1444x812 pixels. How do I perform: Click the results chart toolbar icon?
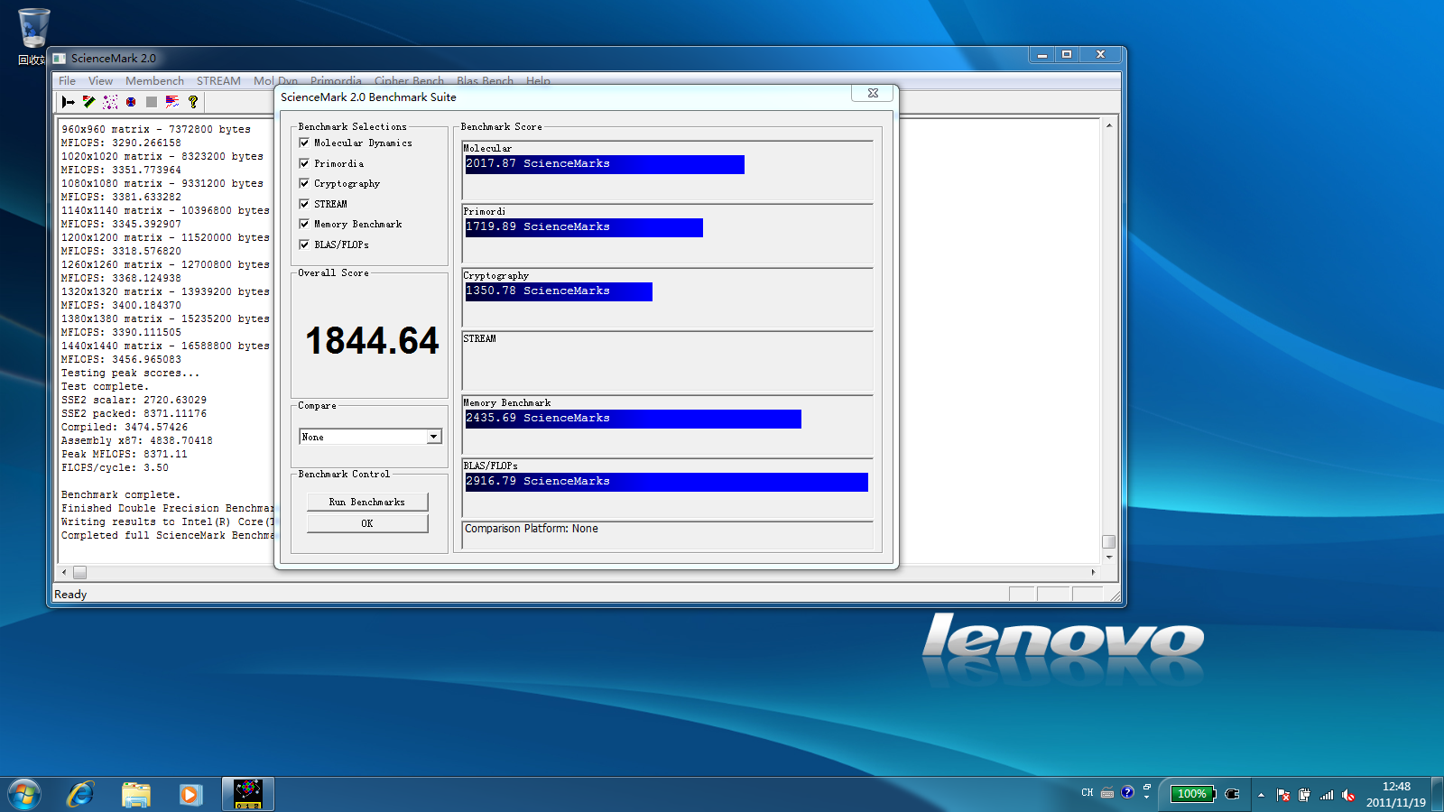point(172,102)
